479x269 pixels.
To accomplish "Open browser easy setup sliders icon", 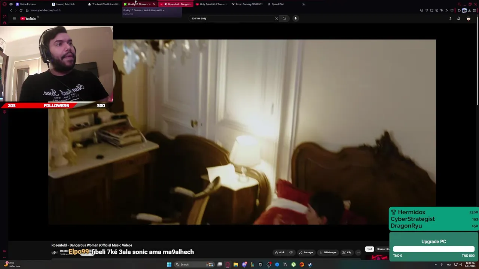I will [475, 10].
